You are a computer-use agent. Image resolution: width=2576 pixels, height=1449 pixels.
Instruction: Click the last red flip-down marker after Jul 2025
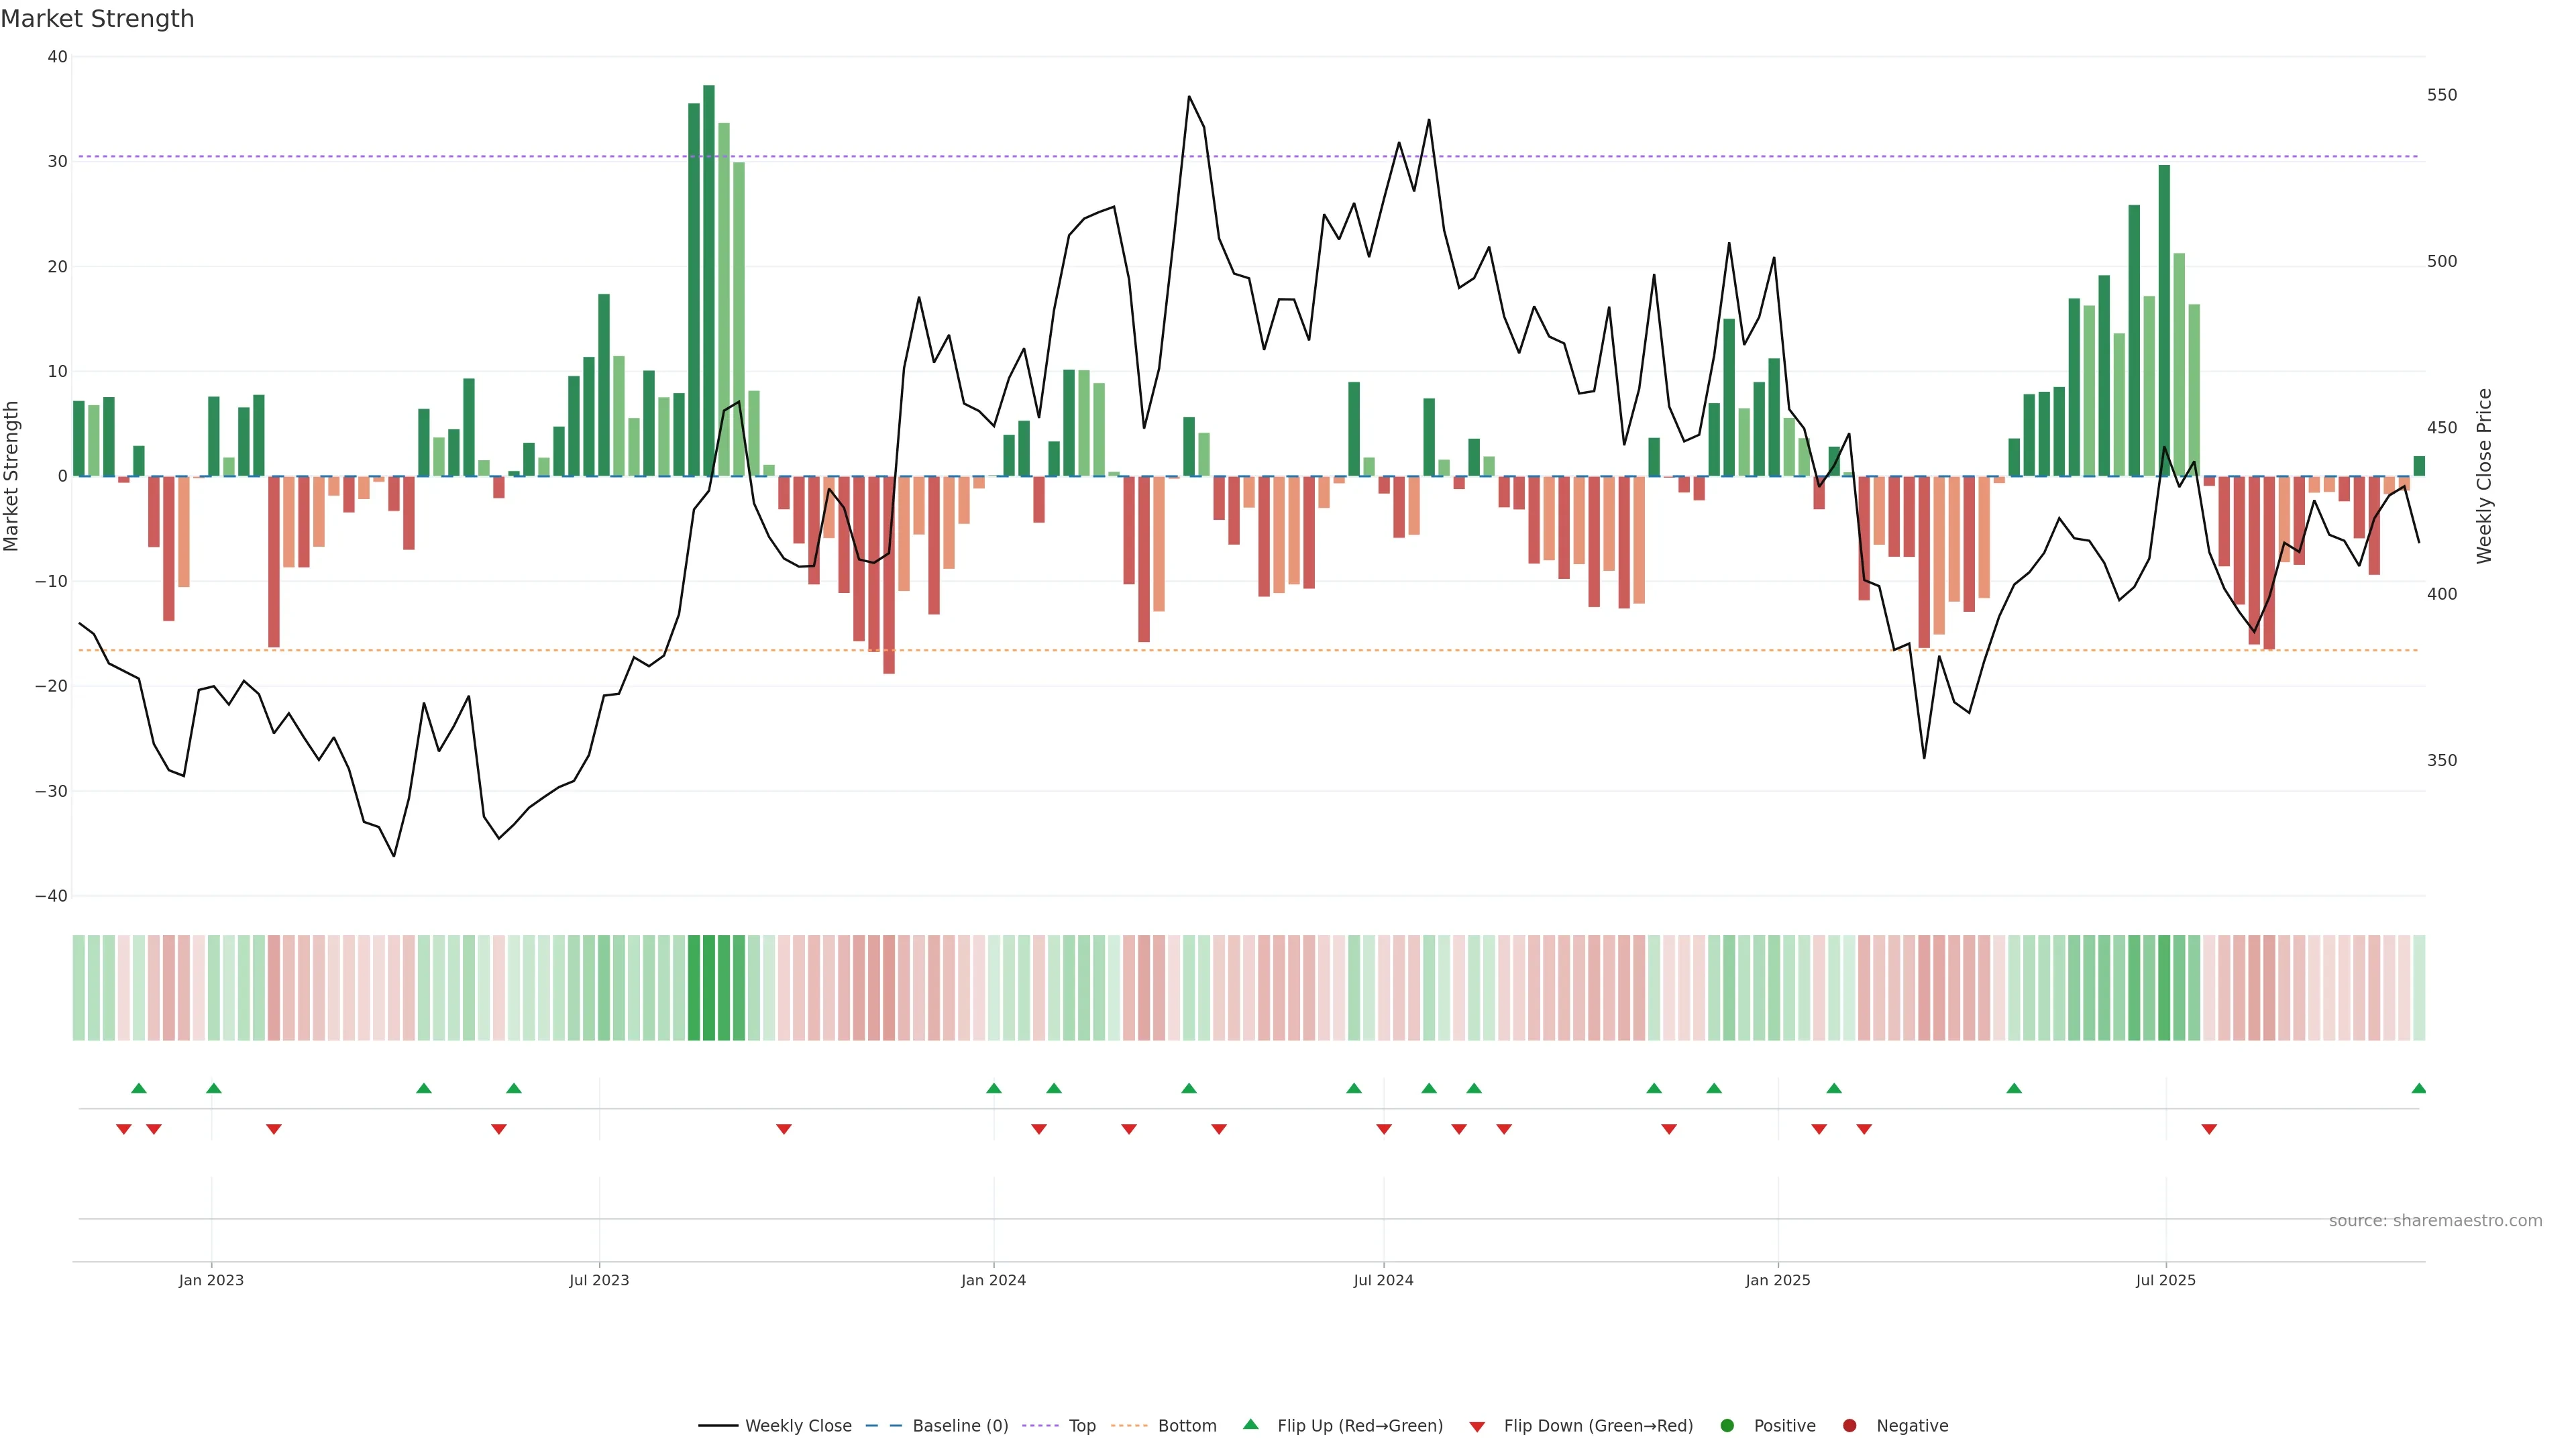click(x=2209, y=1129)
